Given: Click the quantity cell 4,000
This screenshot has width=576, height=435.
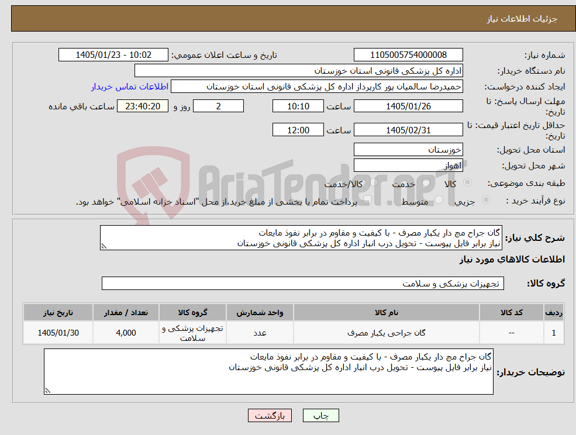Looking at the screenshot, I should point(126,333).
